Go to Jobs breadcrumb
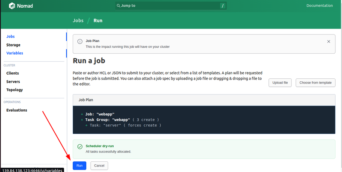Viewport: 342px width, 172px height. [78, 20]
